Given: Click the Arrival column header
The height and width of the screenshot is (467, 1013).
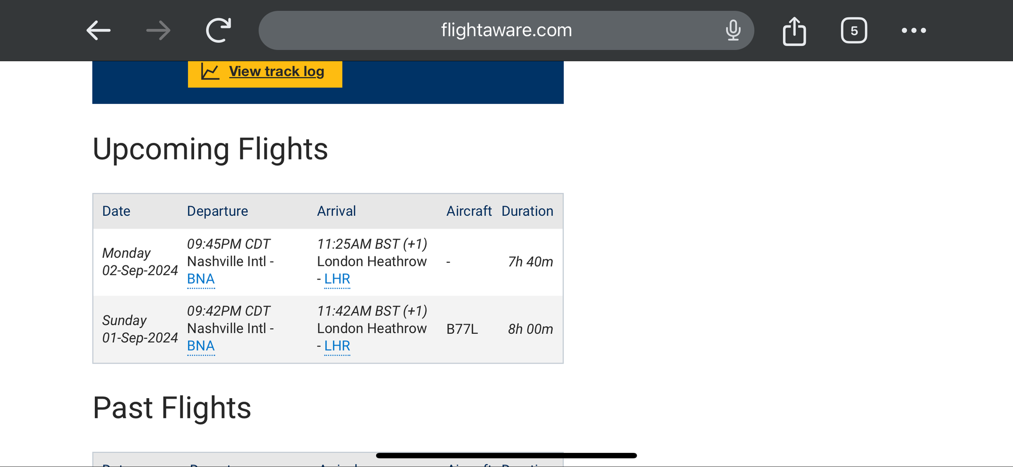Looking at the screenshot, I should pyautogui.click(x=336, y=211).
